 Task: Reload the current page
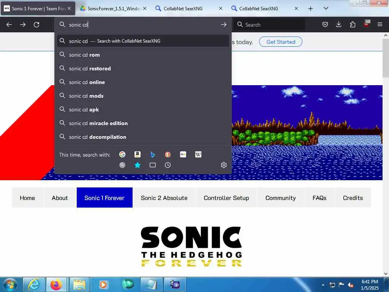[x=36, y=25]
